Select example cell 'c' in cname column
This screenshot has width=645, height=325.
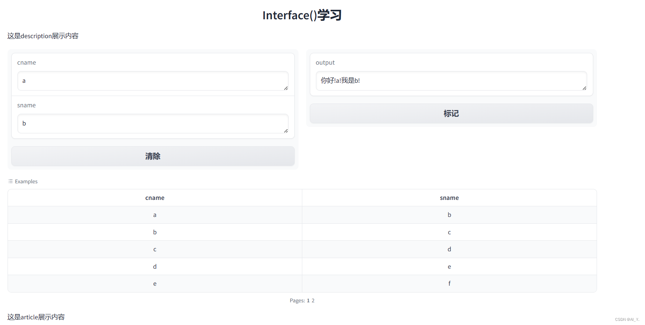[155, 249]
